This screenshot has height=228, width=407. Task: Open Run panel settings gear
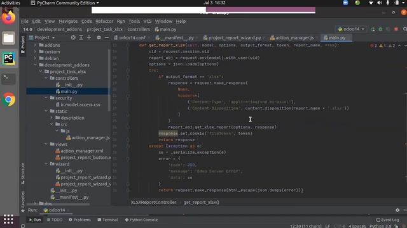coord(397,210)
